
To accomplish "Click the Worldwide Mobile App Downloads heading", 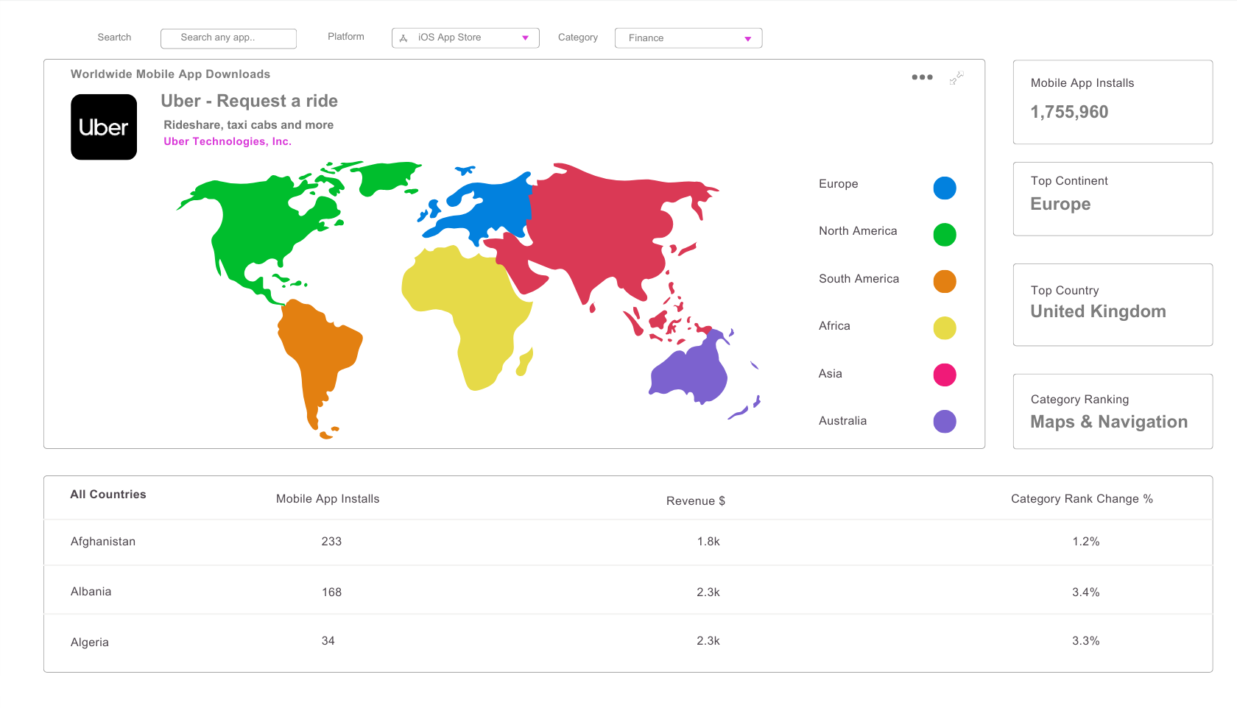I will coord(170,74).
